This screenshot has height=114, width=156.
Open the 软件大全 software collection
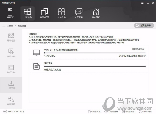(x=61, y=13)
